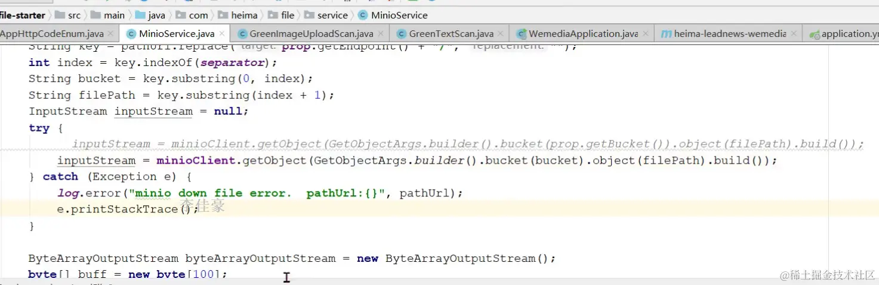Open the application.yml tab

850,34
